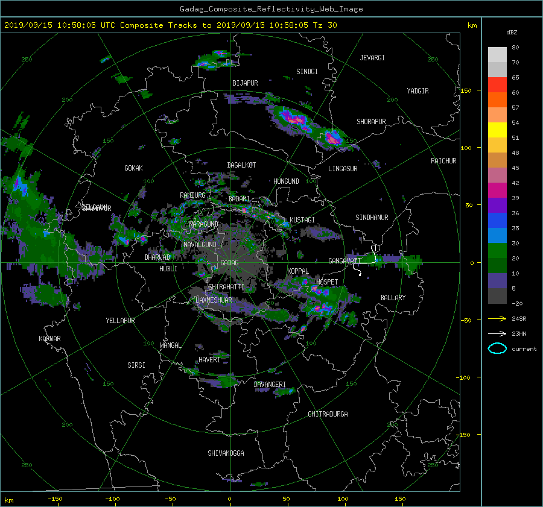Select the DHARWAD label

(x=157, y=257)
